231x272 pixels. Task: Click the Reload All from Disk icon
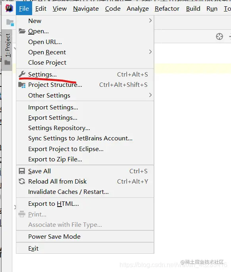(22, 181)
